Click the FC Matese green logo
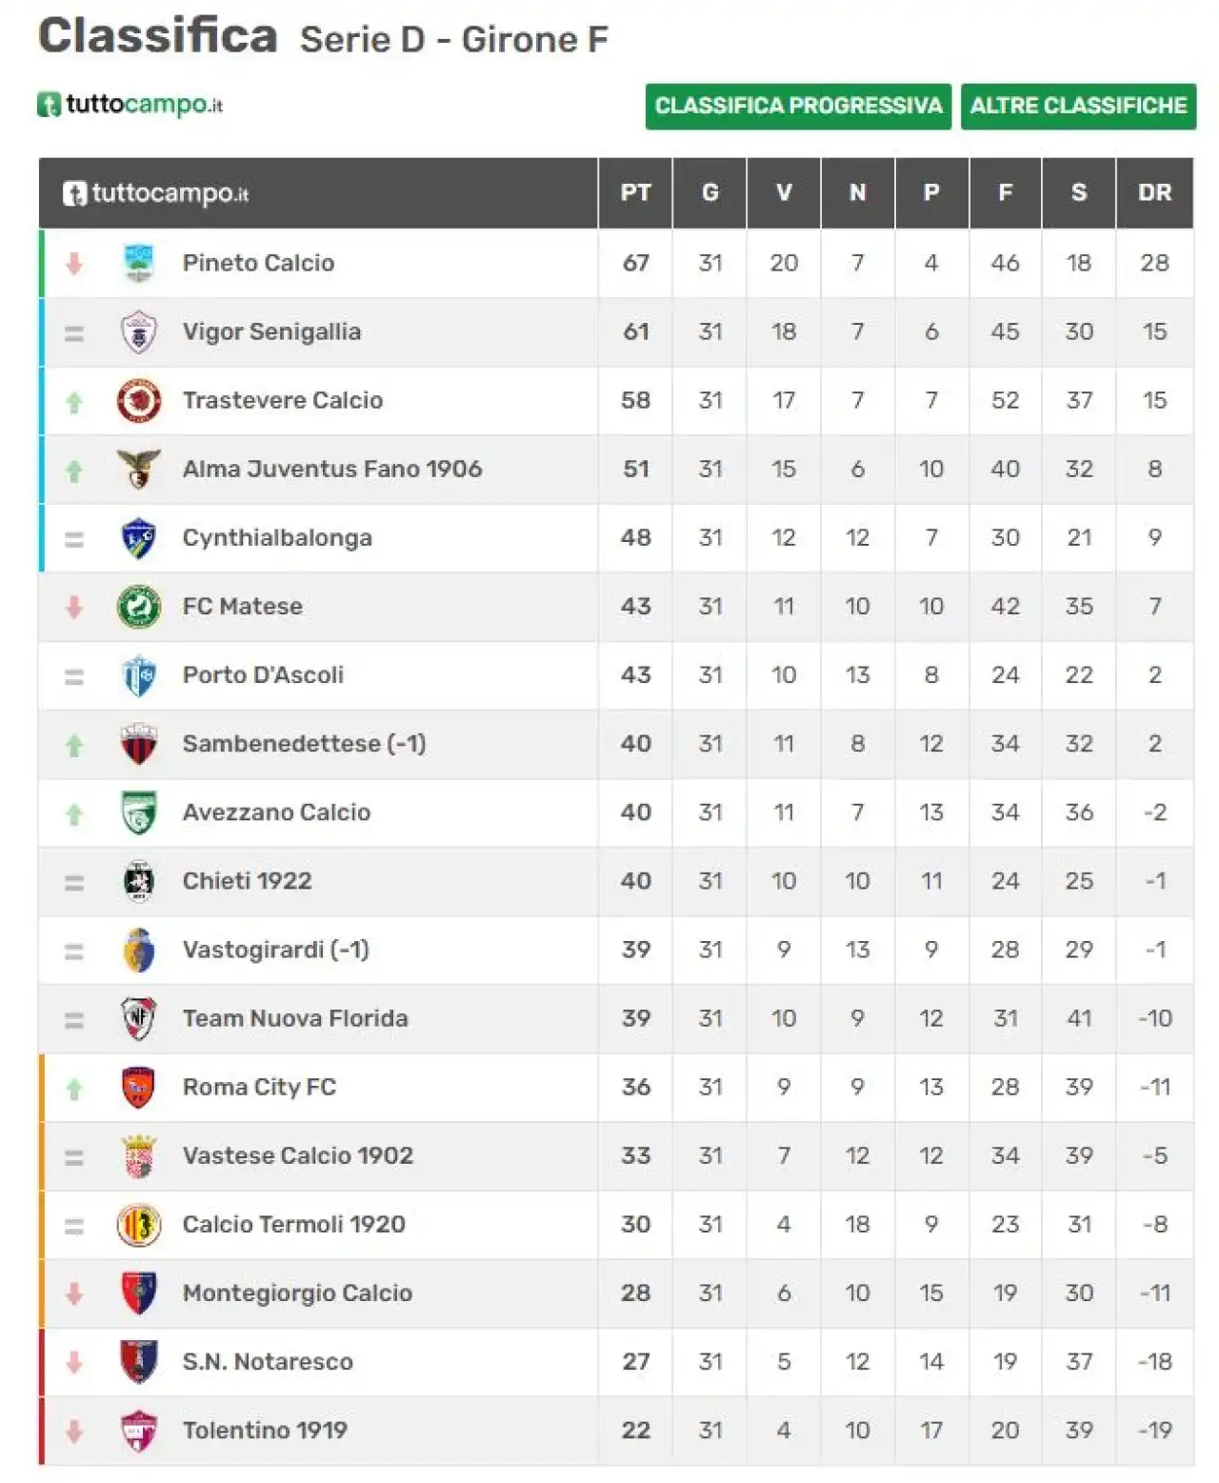This screenshot has height=1483, width=1219. pos(139,607)
